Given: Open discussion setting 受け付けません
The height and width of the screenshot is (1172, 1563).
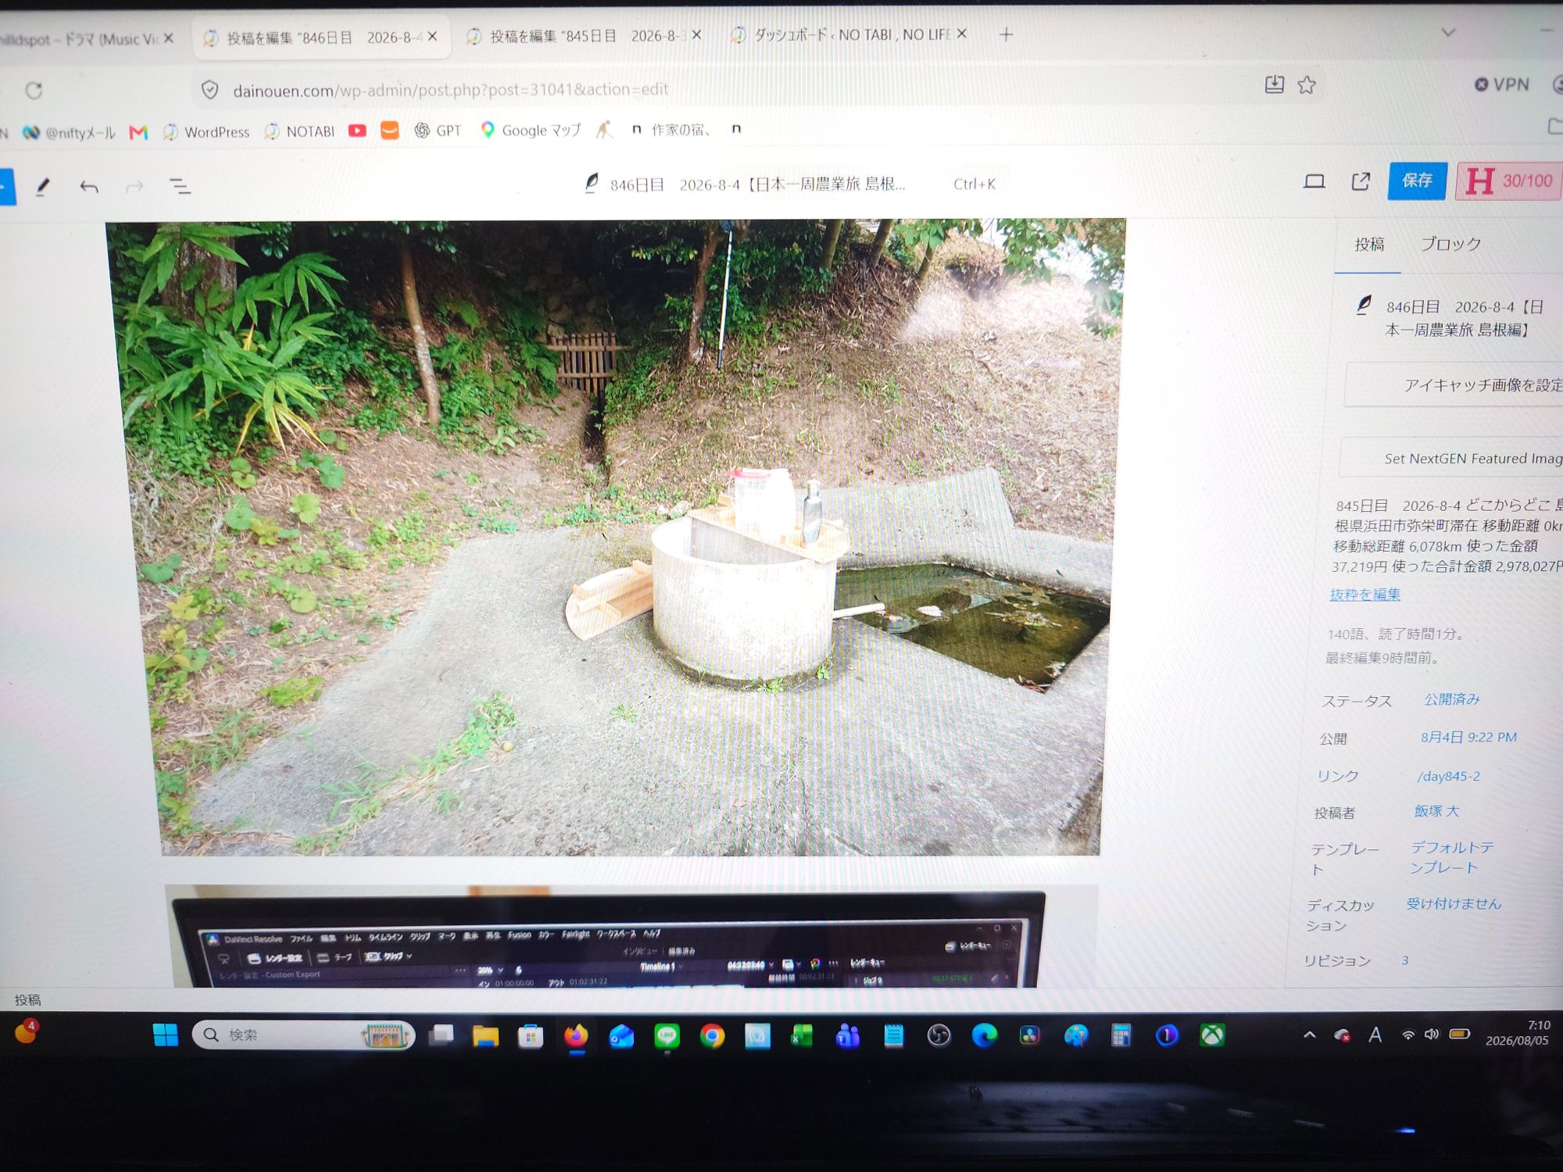Looking at the screenshot, I should [1454, 904].
